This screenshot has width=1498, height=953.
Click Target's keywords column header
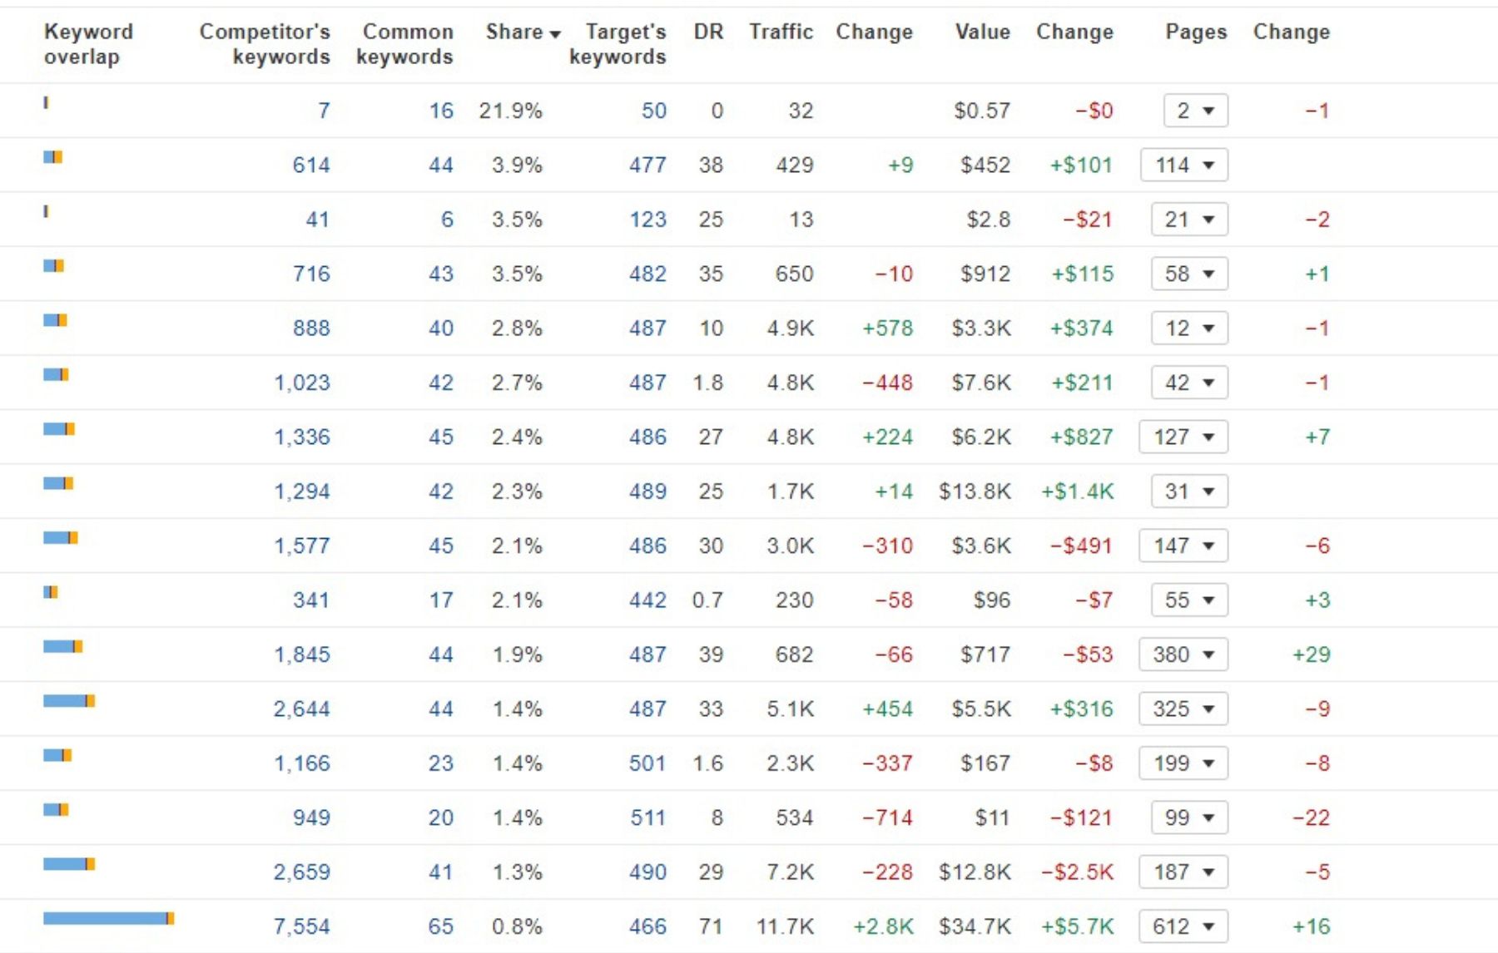coord(618,44)
